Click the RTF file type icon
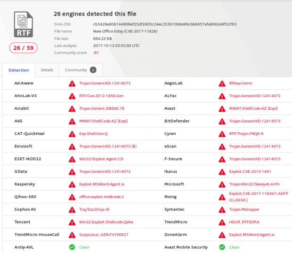Viewport: 292px width, 253px height. [24, 24]
